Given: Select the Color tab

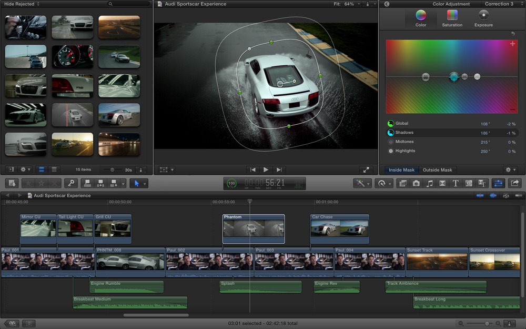Looking at the screenshot, I should click(421, 18).
